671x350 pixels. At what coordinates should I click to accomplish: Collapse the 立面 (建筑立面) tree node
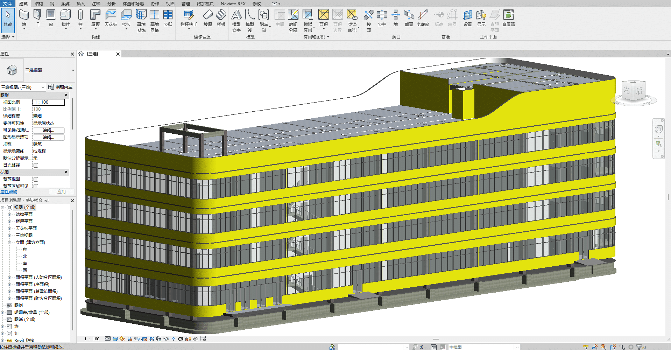pyautogui.click(x=9, y=243)
